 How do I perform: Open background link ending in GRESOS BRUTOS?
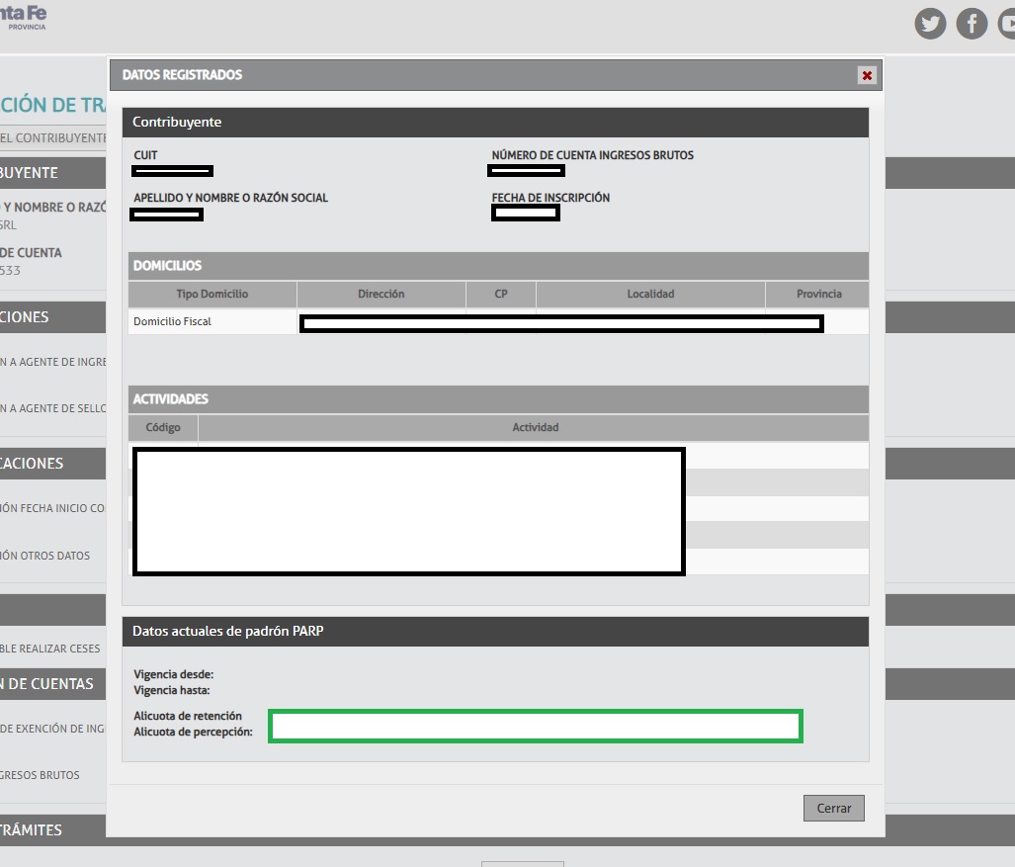(40, 775)
